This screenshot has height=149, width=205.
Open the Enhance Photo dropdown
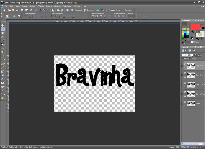[115, 10]
